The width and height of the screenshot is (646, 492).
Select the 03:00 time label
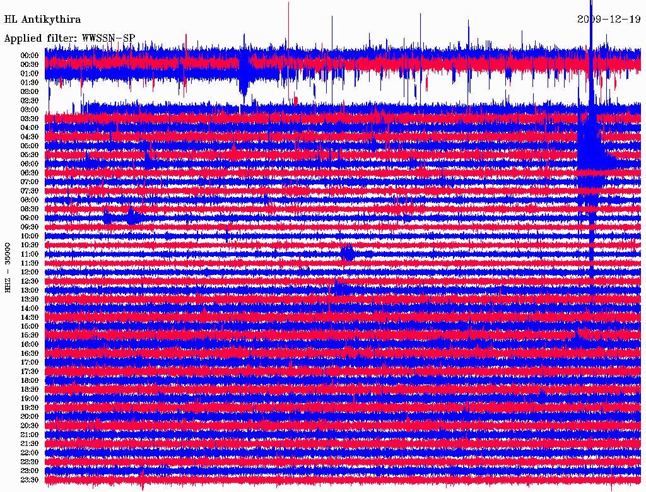(x=30, y=110)
